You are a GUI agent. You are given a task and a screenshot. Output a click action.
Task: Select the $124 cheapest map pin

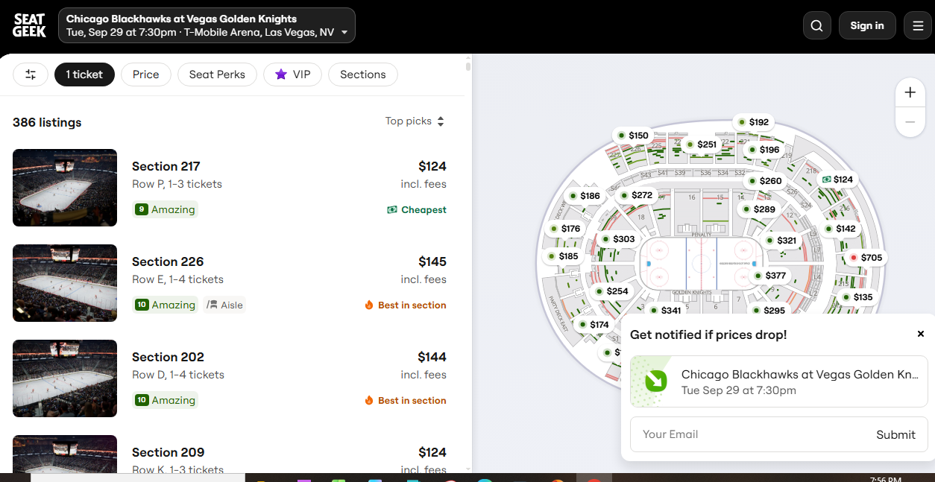837,180
